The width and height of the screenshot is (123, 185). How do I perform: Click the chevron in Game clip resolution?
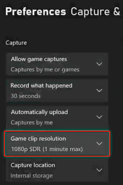[99, 143]
